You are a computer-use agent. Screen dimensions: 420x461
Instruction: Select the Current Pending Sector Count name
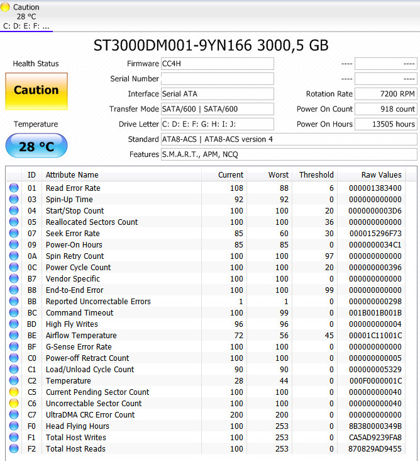click(97, 392)
